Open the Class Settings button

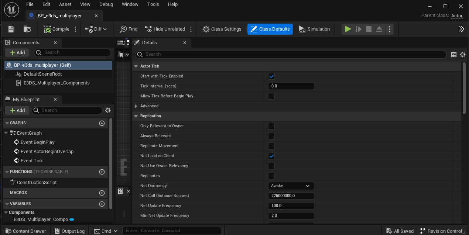(222, 29)
